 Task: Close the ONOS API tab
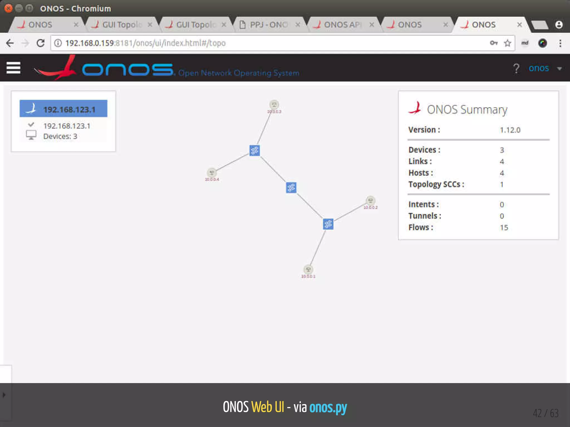tap(372, 25)
